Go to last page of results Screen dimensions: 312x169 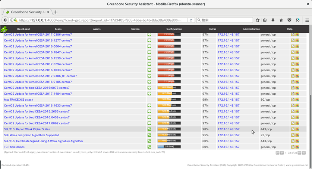coord(304,153)
